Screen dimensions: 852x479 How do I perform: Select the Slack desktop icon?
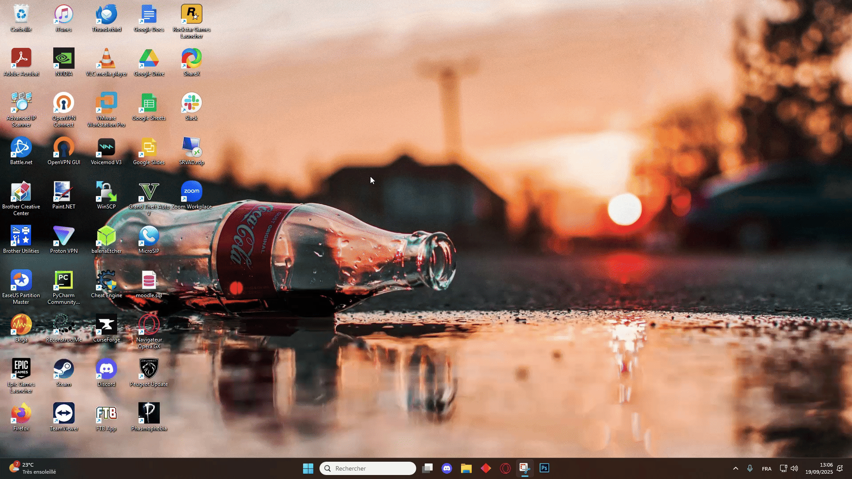pos(191,103)
